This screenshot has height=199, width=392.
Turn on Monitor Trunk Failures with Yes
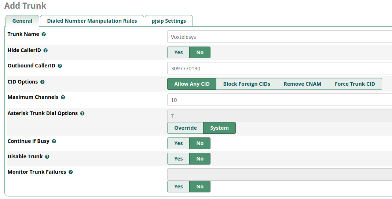pyautogui.click(x=178, y=187)
